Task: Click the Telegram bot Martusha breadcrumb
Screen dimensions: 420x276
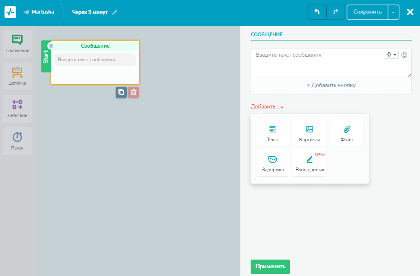Action: coord(39,12)
